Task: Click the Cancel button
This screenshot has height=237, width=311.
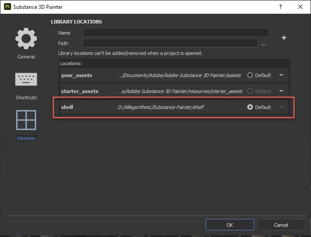Action: [x=281, y=225]
